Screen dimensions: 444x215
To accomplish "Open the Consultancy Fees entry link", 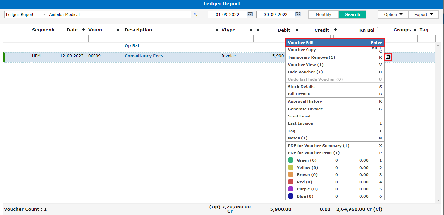I will coord(144,56).
